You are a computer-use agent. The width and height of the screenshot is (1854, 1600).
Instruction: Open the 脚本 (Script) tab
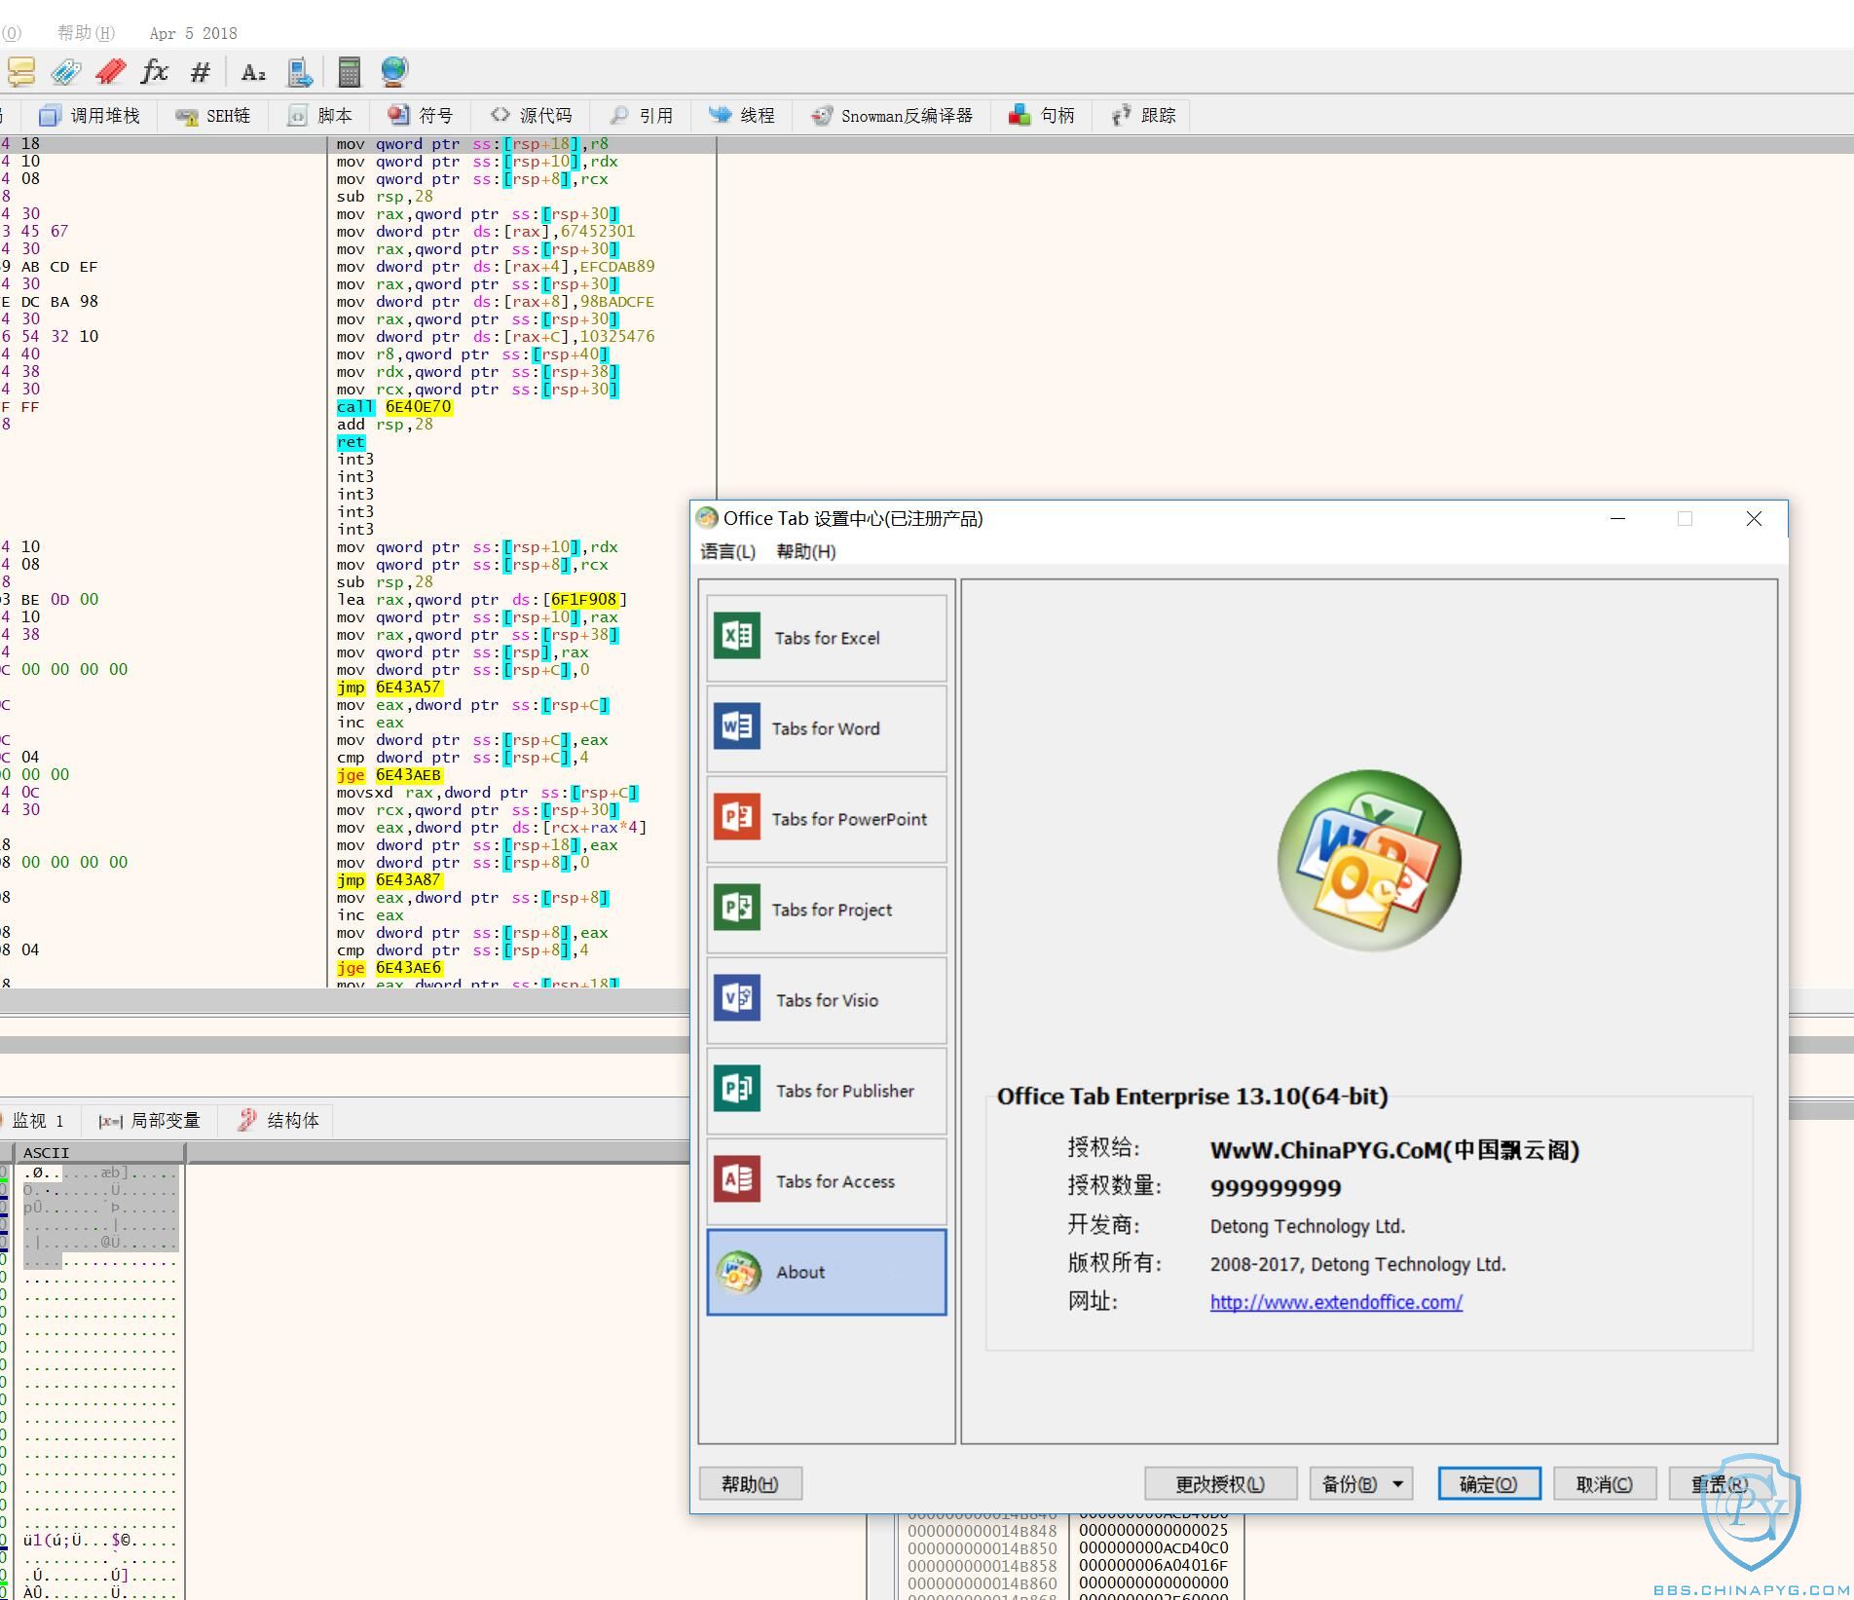coord(320,116)
